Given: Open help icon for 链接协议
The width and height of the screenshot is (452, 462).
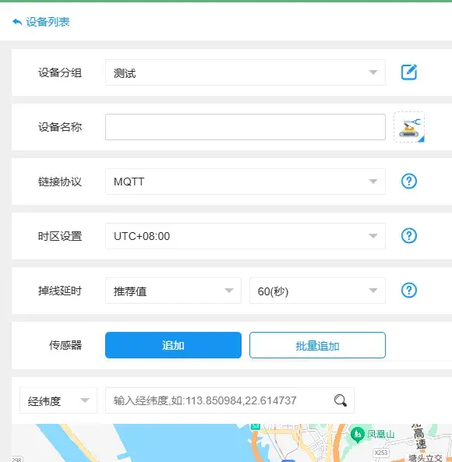Looking at the screenshot, I should pos(409,182).
